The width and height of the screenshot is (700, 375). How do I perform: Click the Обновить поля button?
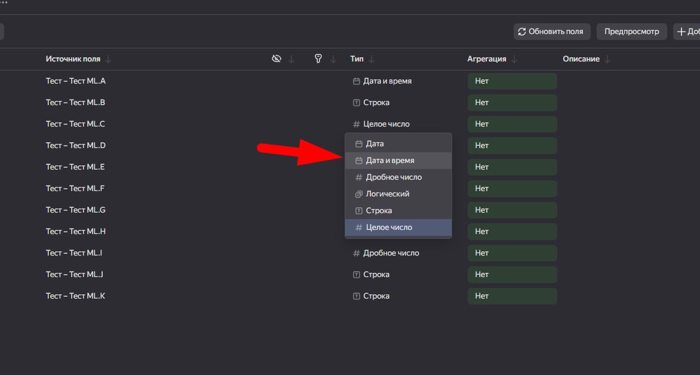(x=552, y=32)
